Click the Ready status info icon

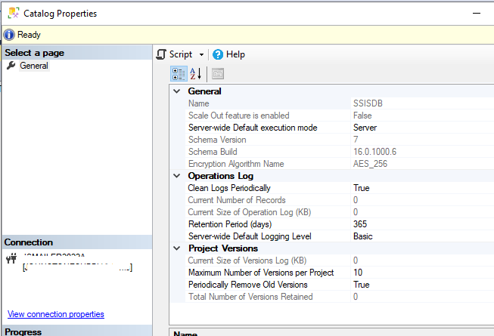[9, 35]
